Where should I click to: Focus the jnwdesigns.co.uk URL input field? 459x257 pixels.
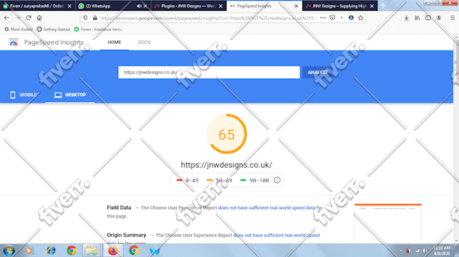(209, 73)
